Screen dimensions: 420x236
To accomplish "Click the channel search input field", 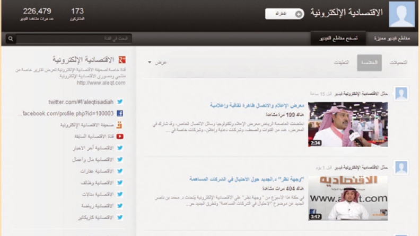I will click(x=74, y=39).
